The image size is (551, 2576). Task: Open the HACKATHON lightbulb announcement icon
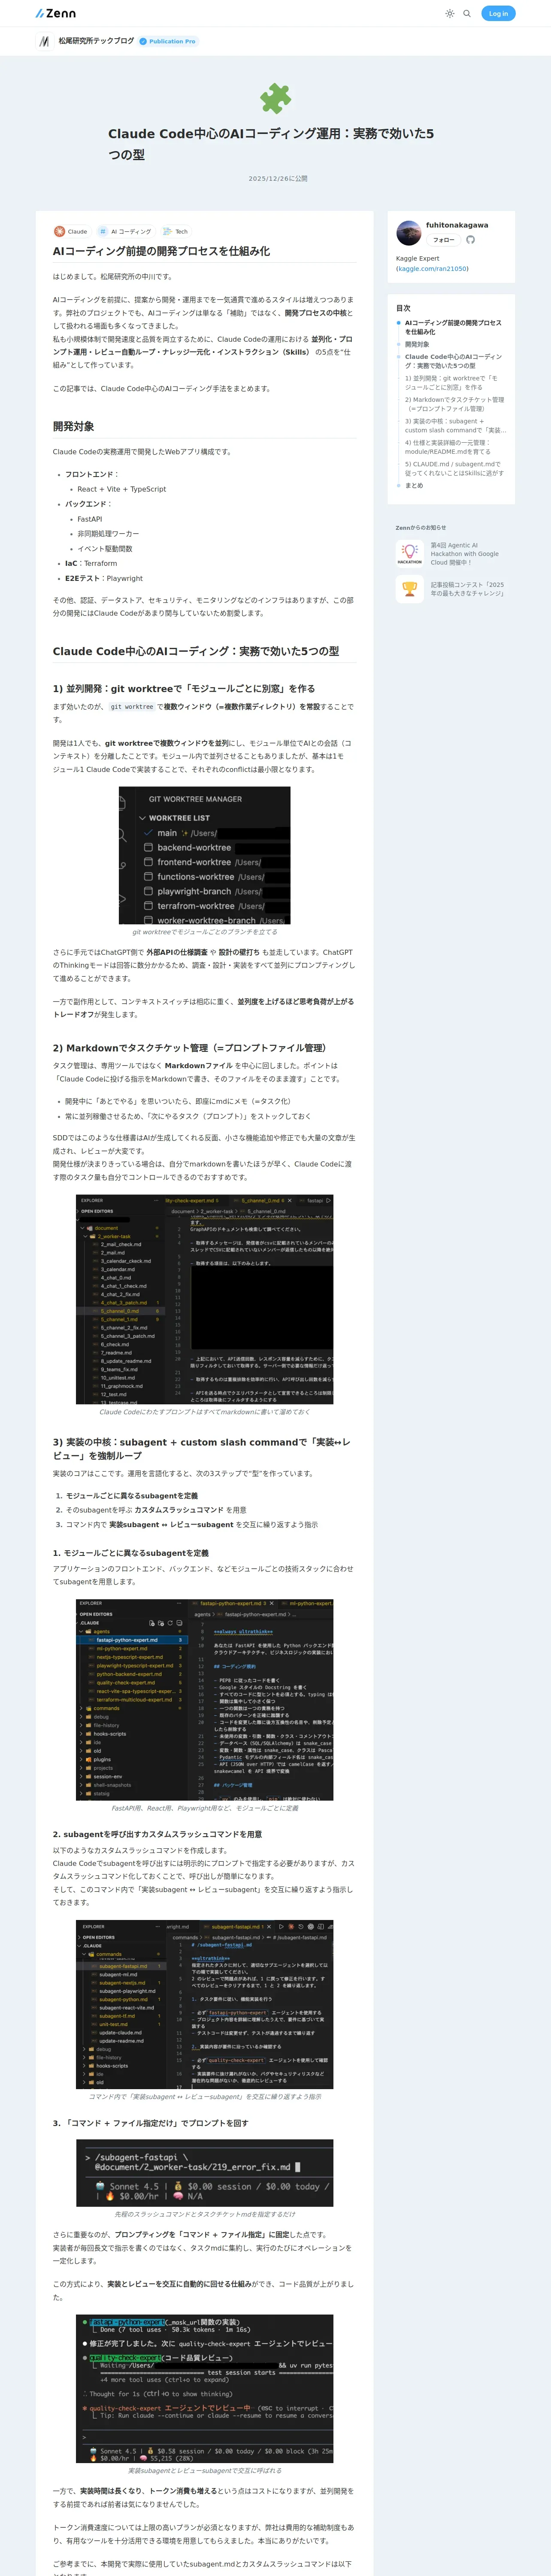[x=409, y=553]
